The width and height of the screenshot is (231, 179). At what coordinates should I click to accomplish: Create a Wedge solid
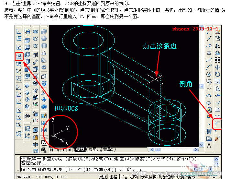pyautogui.click(x=44, y=60)
